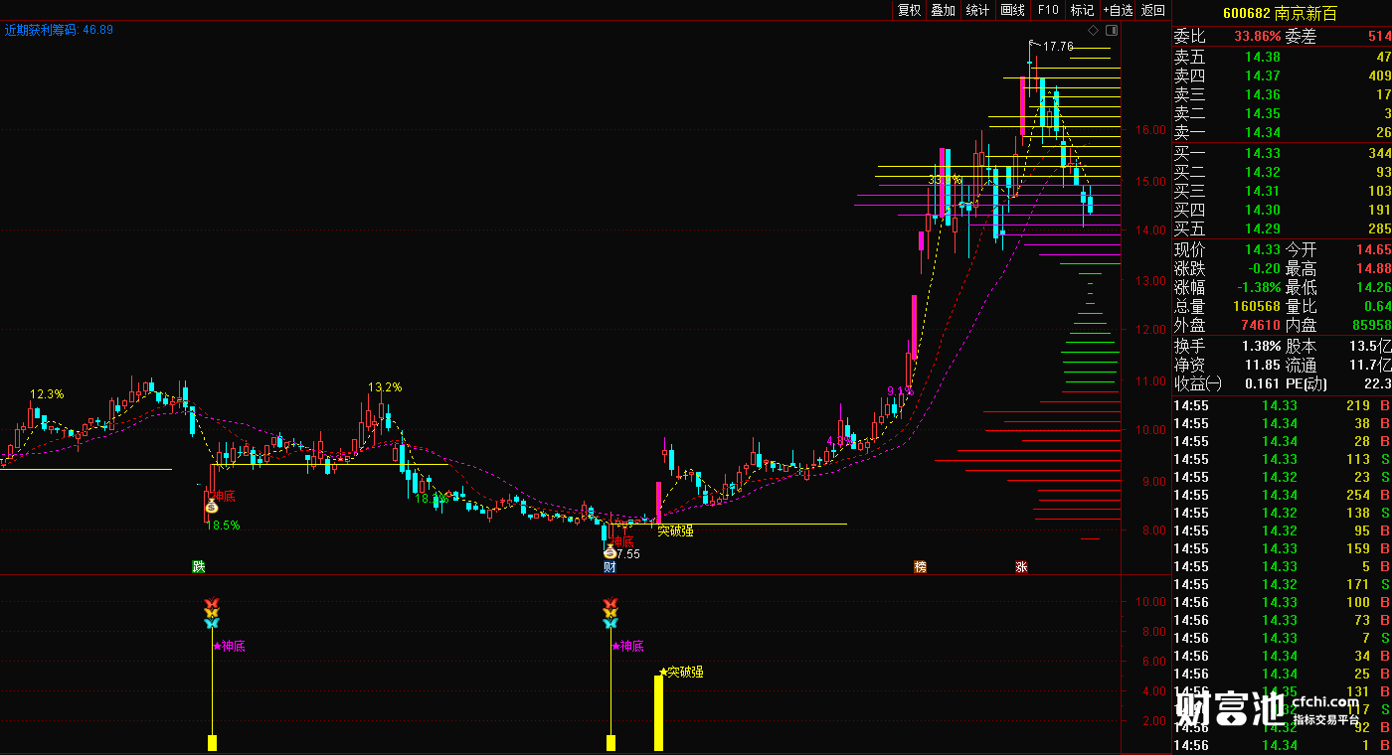Click the 收益(一) 0.161 value
The height and width of the screenshot is (755, 1392).
pyautogui.click(x=1263, y=384)
